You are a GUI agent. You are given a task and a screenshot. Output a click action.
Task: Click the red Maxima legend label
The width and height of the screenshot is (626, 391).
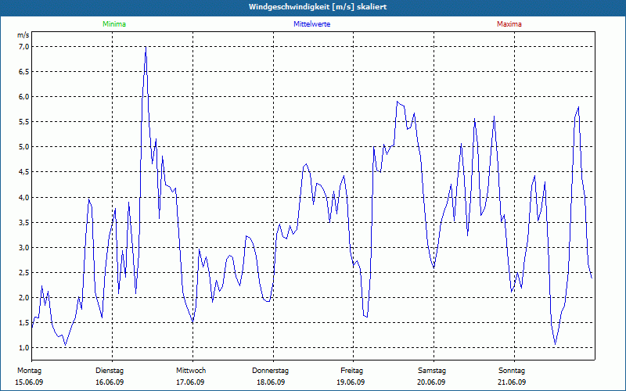pos(509,24)
